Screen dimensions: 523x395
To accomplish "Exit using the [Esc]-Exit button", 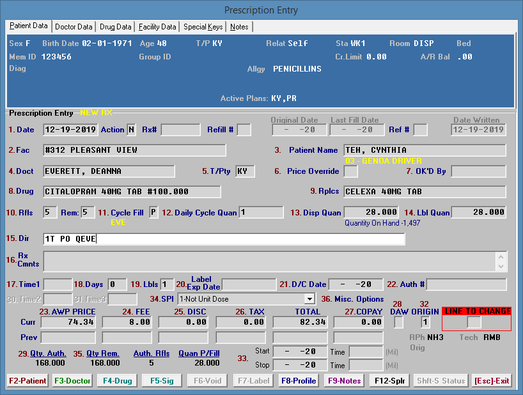I will 492,381.
